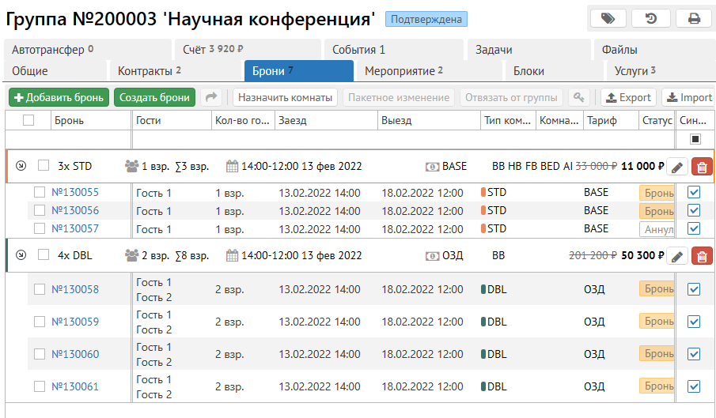Viewport: 716px width, 418px height.
Task: Click the printer icon button
Action: coord(693,18)
